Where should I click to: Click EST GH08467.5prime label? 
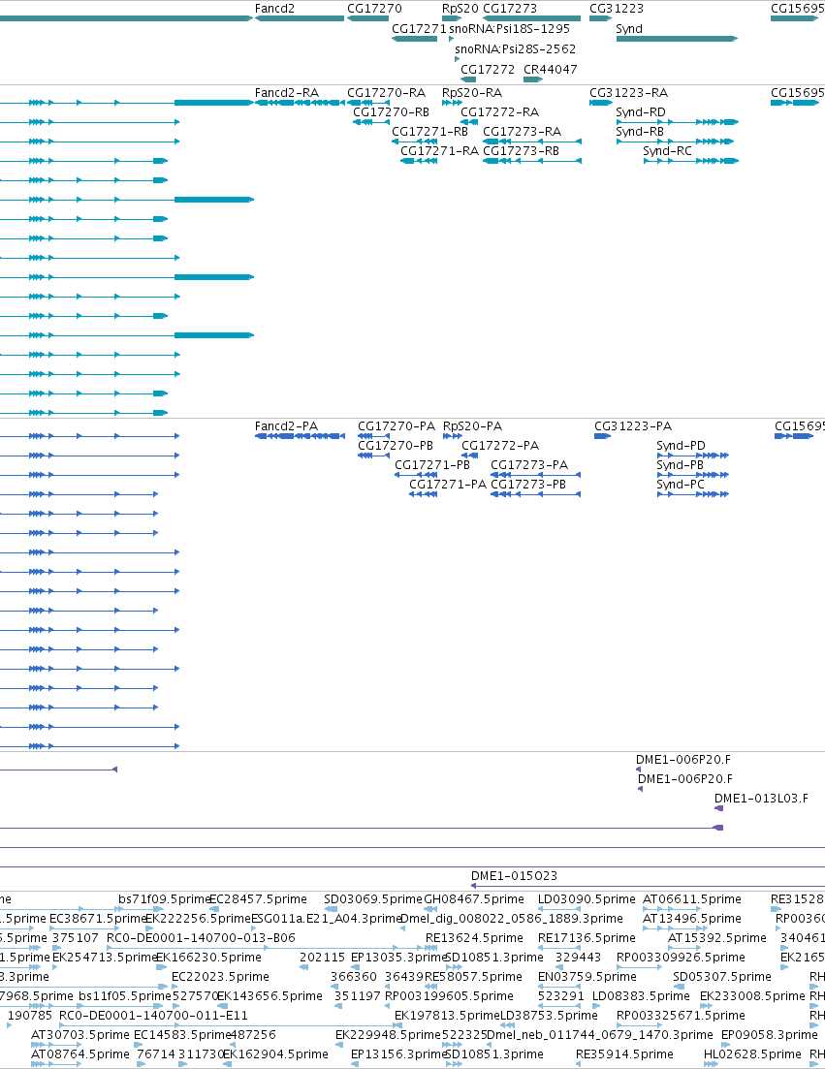click(474, 899)
